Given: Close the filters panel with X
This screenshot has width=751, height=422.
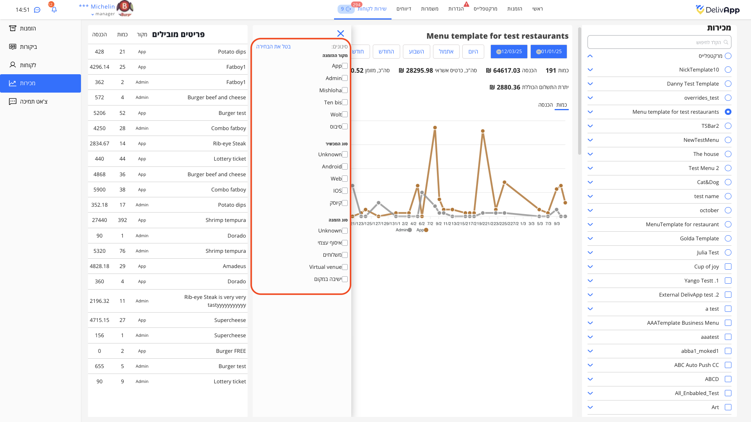Looking at the screenshot, I should [340, 34].
